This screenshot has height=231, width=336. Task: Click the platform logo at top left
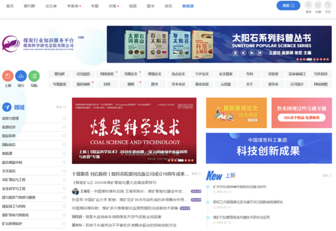point(38,44)
